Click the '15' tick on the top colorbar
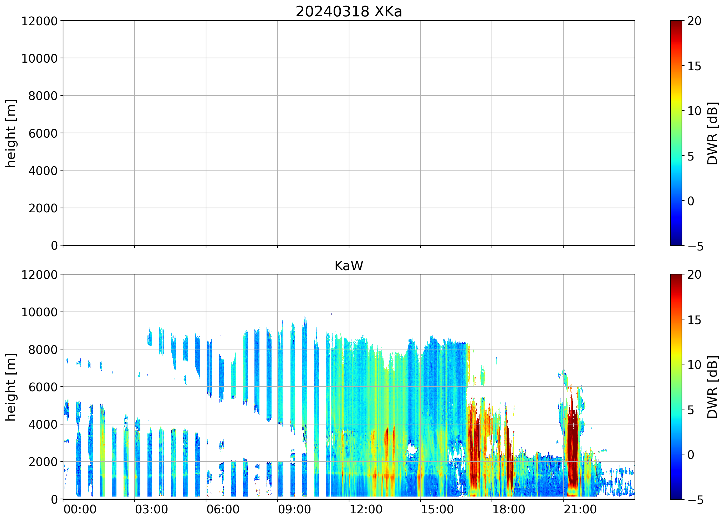Image resolution: width=725 pixels, height=521 pixels. click(694, 66)
